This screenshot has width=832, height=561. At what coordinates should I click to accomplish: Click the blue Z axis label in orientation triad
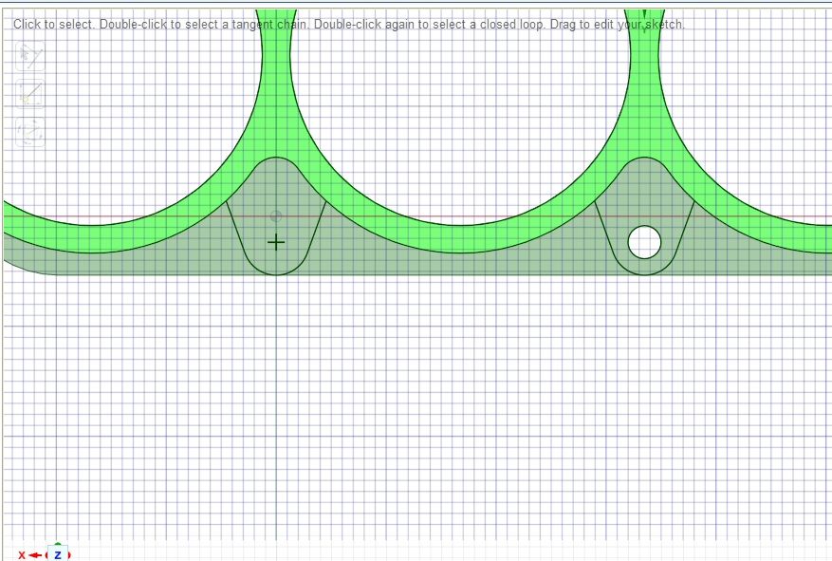tap(58, 554)
